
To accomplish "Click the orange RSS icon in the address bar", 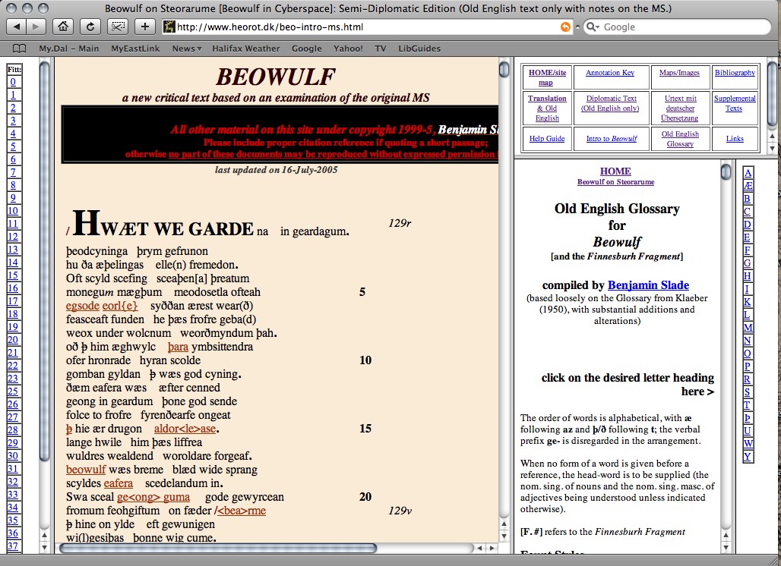I will tap(566, 26).
